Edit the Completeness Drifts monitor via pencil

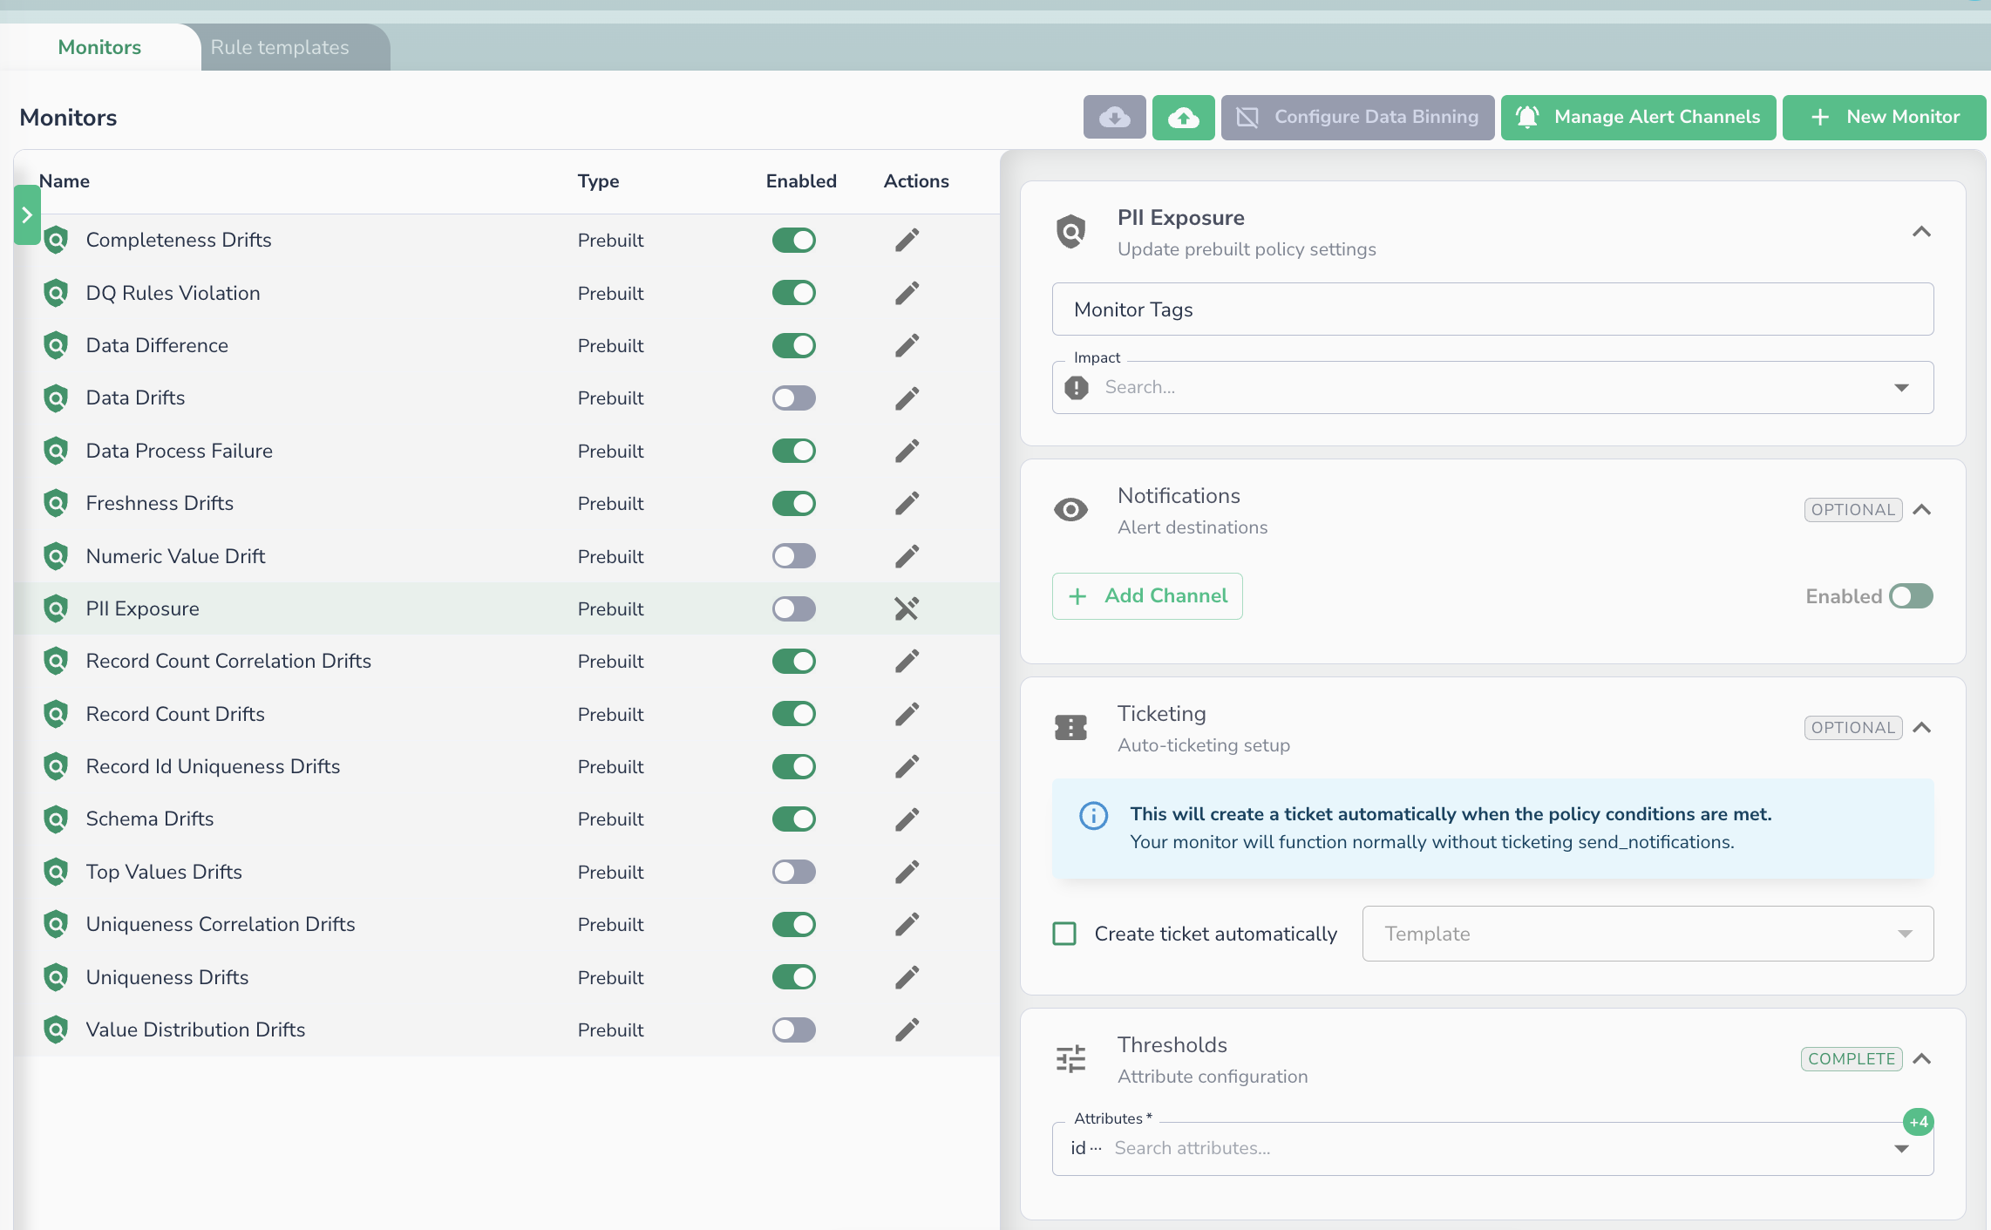click(x=907, y=240)
